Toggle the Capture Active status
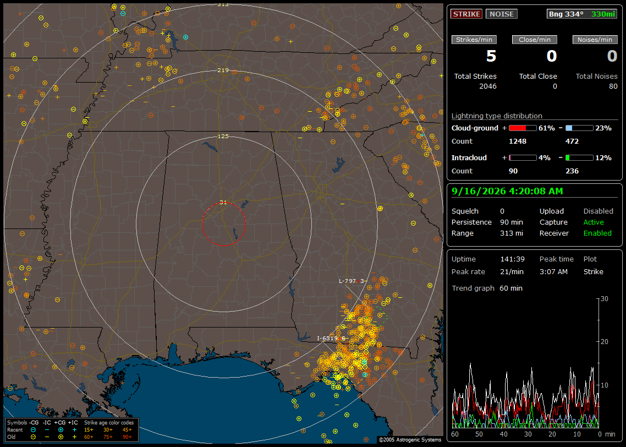The width and height of the screenshot is (626, 447). pyautogui.click(x=593, y=222)
